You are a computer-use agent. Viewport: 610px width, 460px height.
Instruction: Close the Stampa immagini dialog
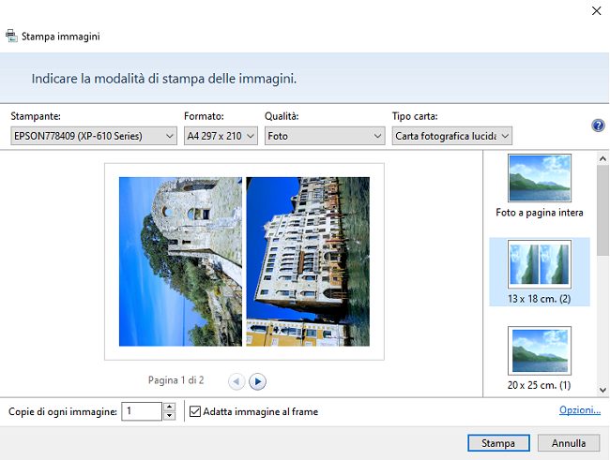(x=596, y=10)
